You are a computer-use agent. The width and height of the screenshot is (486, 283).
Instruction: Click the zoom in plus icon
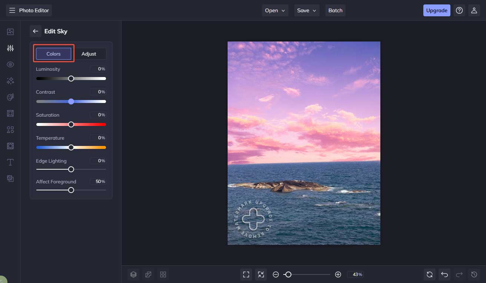tap(338, 274)
